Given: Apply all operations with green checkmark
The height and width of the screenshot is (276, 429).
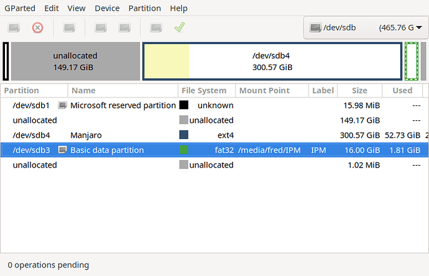Looking at the screenshot, I should pyautogui.click(x=180, y=27).
